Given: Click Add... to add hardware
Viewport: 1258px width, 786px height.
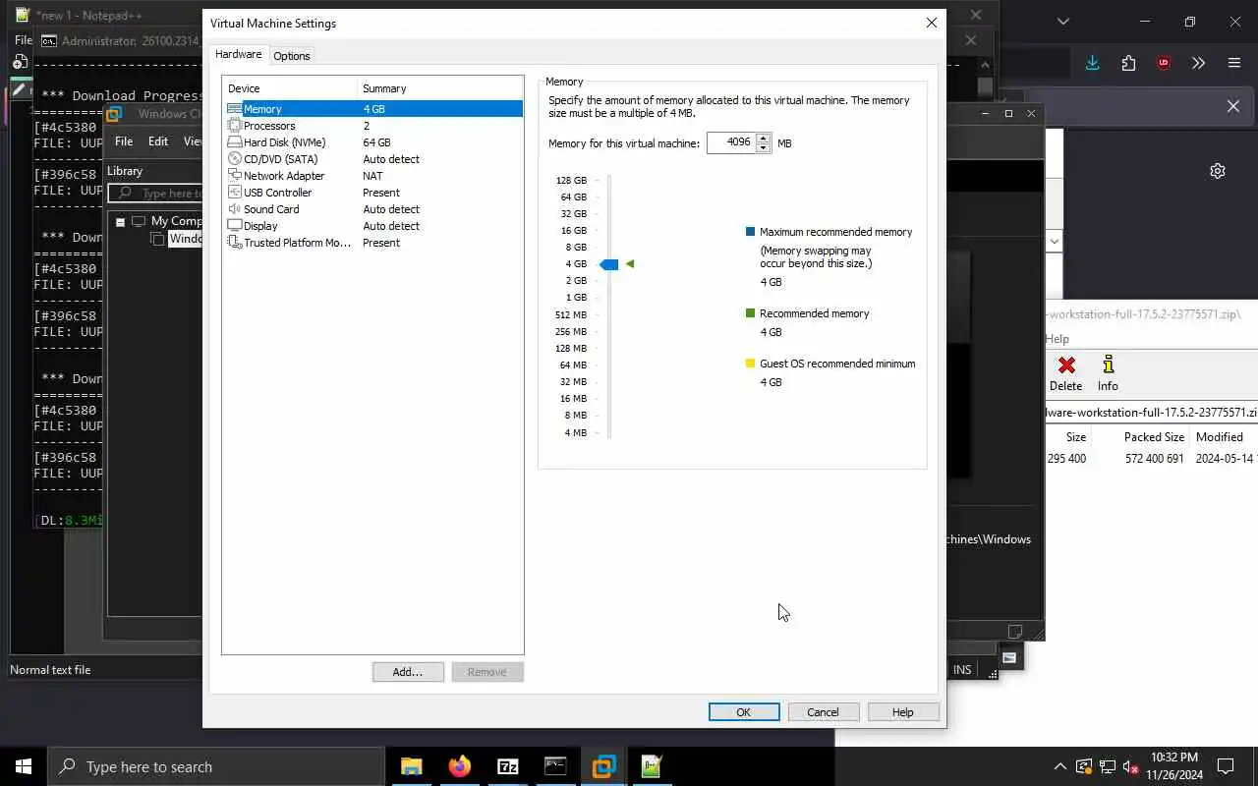Looking at the screenshot, I should tap(408, 672).
